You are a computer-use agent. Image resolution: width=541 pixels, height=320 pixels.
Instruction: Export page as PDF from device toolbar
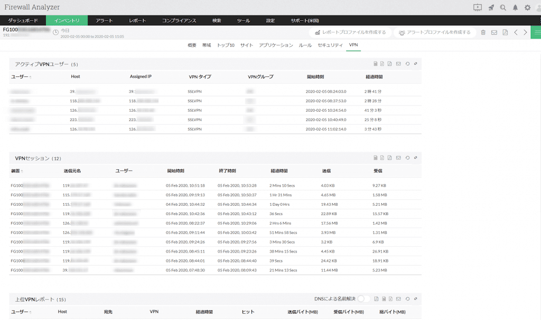[505, 33]
